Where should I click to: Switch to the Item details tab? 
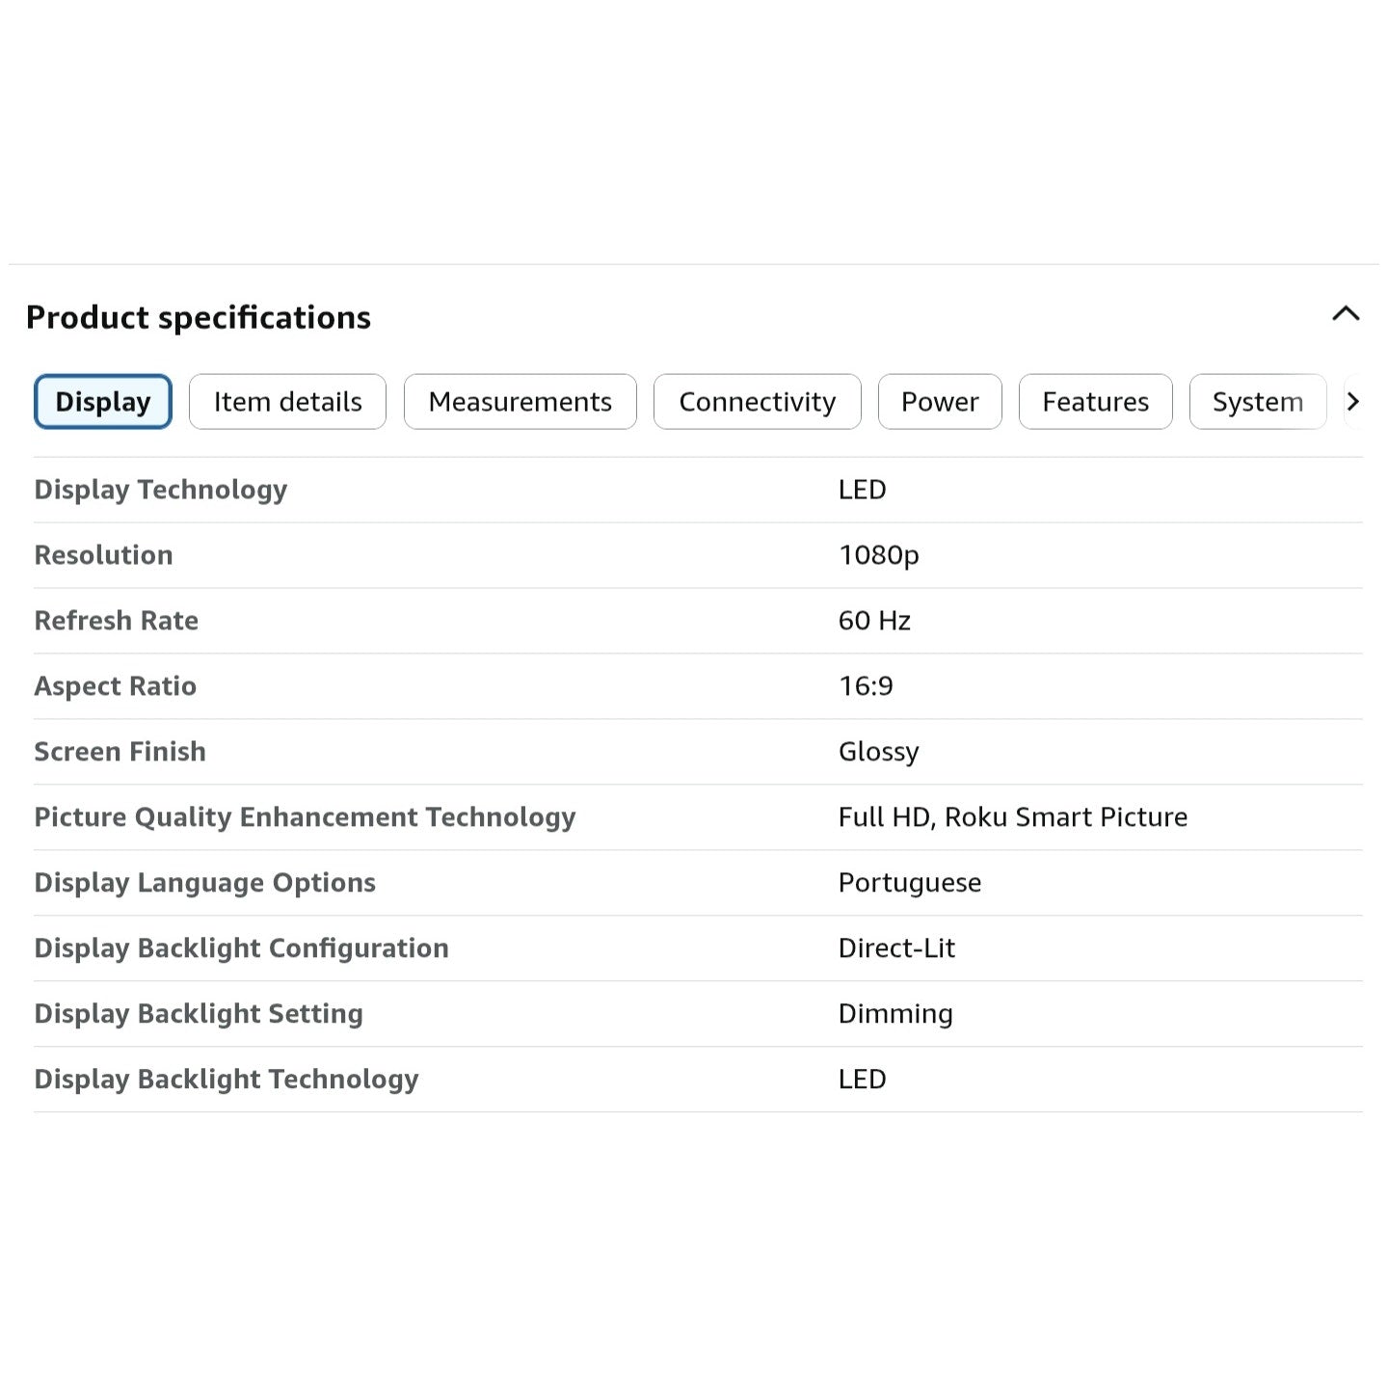click(x=287, y=402)
